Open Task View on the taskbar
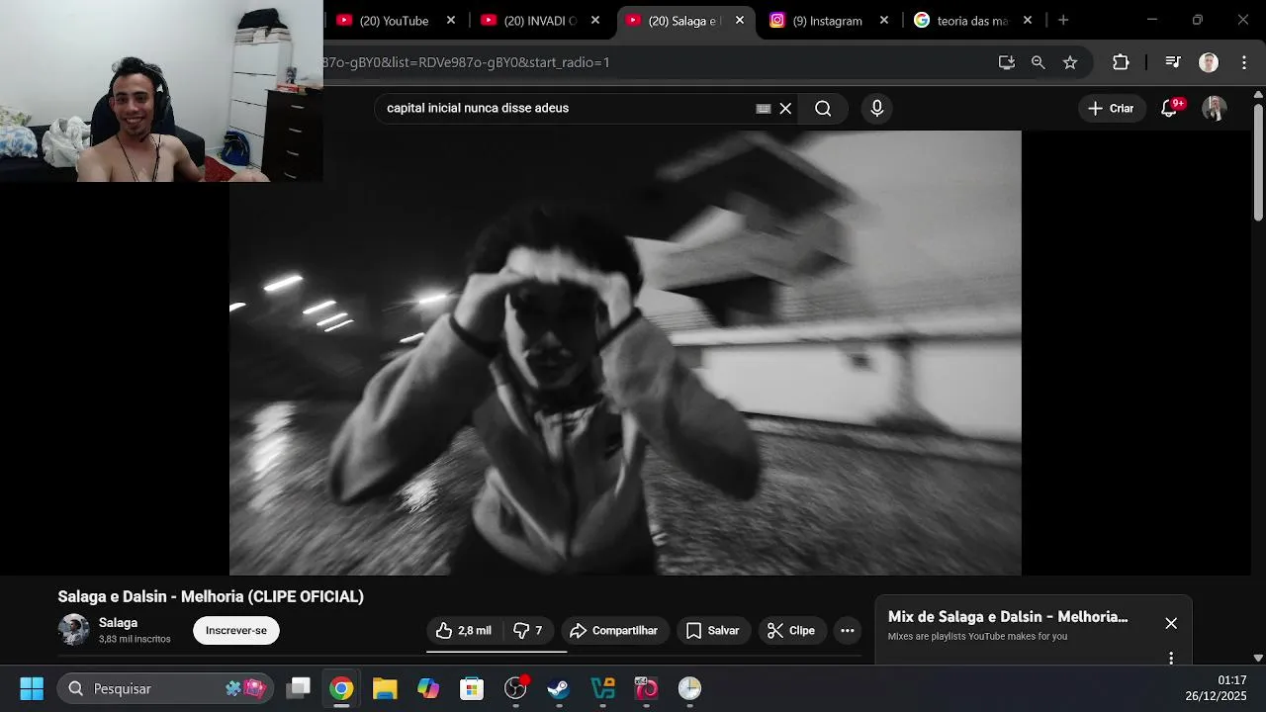Viewport: 1266px width, 712px height. (298, 688)
